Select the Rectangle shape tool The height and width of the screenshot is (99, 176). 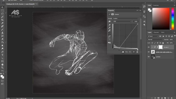click(x=2, y=61)
